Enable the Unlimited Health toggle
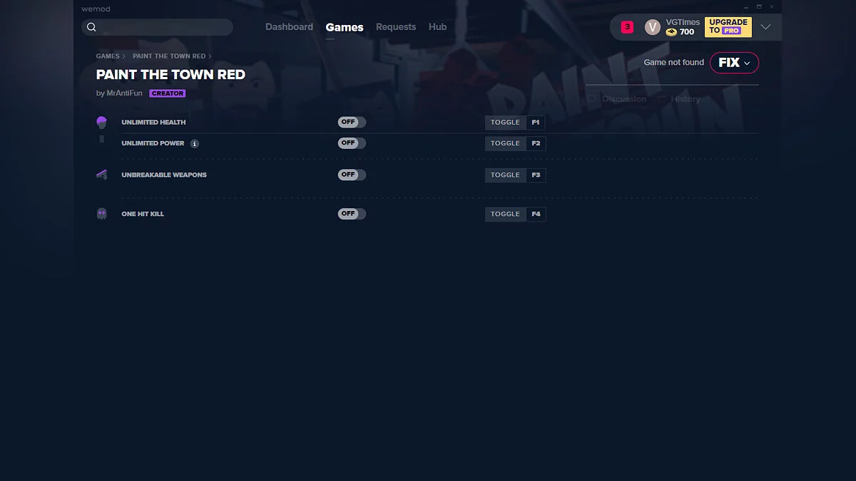 point(352,123)
